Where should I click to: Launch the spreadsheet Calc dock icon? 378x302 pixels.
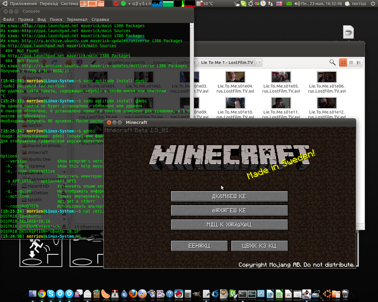pos(279,294)
